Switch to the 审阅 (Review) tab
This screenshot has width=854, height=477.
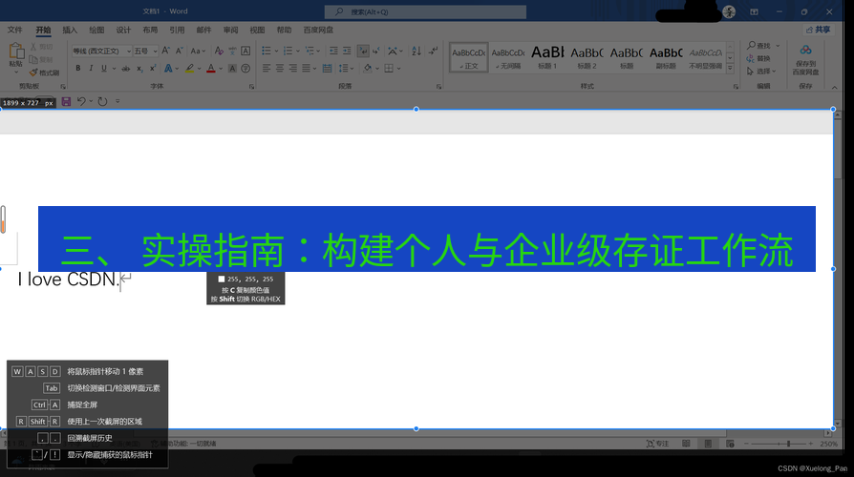pyautogui.click(x=230, y=30)
